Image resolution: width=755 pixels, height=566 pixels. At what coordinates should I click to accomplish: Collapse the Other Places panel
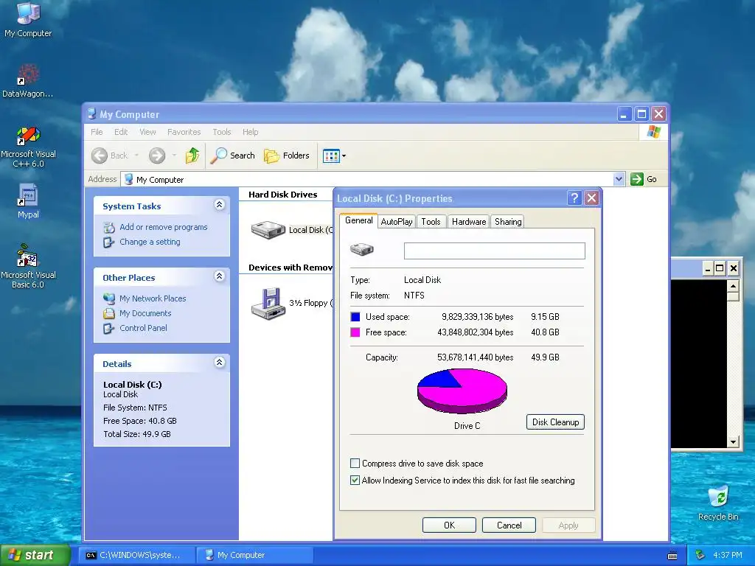point(219,276)
